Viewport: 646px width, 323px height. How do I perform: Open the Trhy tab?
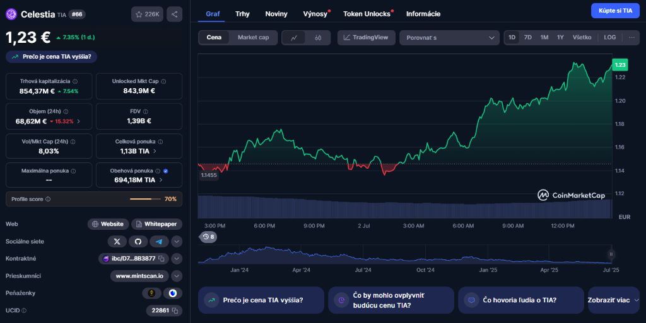click(242, 14)
